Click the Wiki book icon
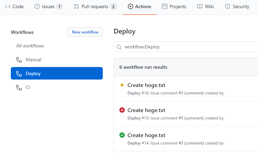This screenshot has height=154, width=258. point(200,6)
